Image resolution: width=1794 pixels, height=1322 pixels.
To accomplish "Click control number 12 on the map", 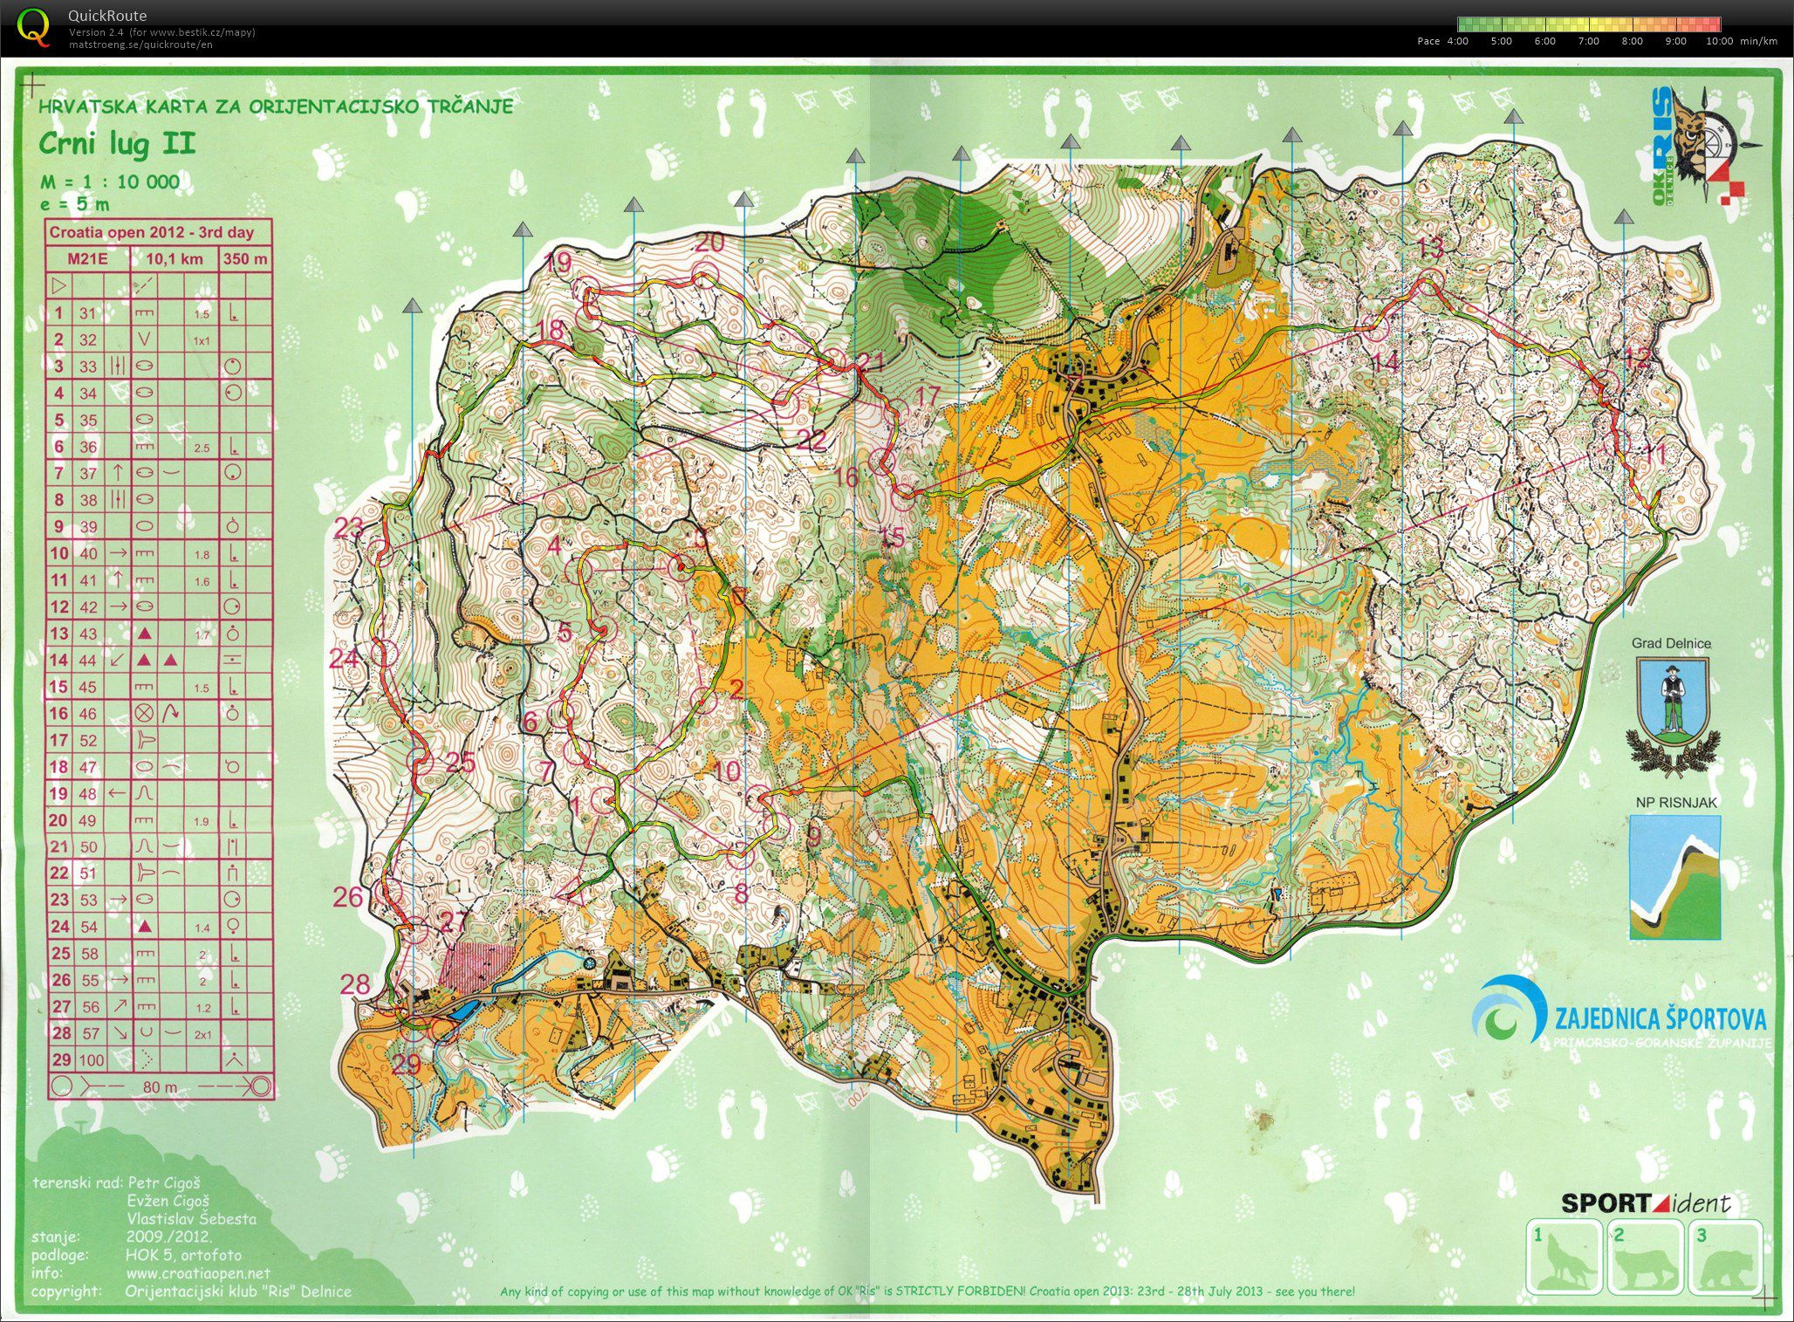I will coord(1637,357).
